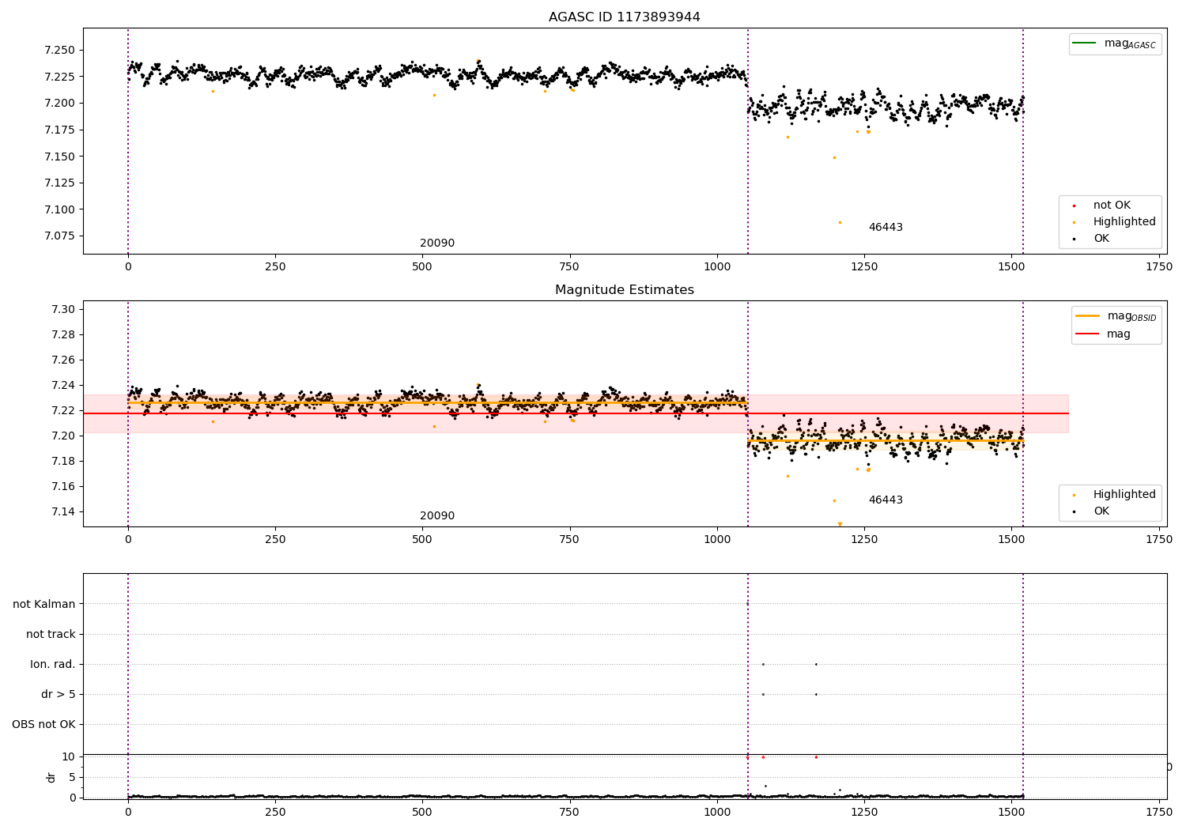This screenshot has width=1186, height=830.
Task: Click the orange triangle marker at middle plot bottom
Action: (840, 524)
